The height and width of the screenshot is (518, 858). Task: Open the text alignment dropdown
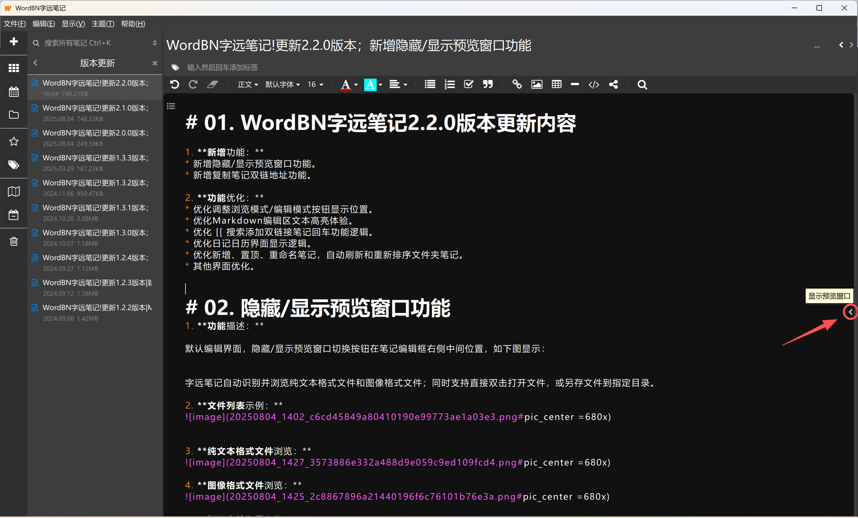(x=398, y=84)
